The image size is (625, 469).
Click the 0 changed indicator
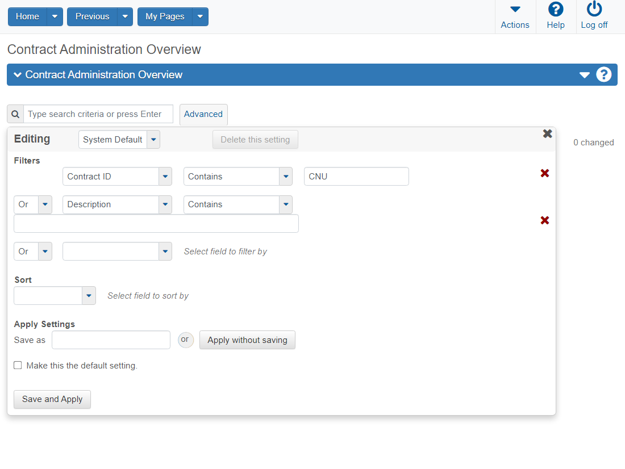click(594, 143)
